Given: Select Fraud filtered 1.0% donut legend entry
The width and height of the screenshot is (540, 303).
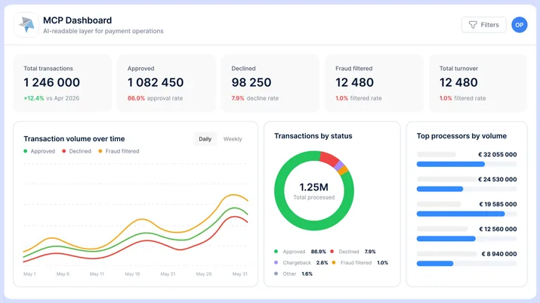Looking at the screenshot, I should pos(360,263).
